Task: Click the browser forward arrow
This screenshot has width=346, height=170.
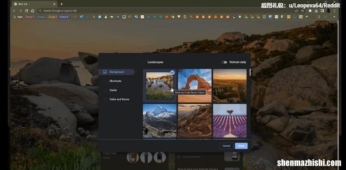Action: pos(20,11)
